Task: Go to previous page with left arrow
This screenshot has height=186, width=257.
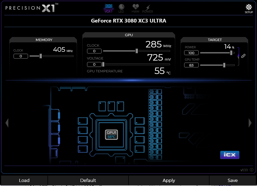Action: tap(7, 123)
